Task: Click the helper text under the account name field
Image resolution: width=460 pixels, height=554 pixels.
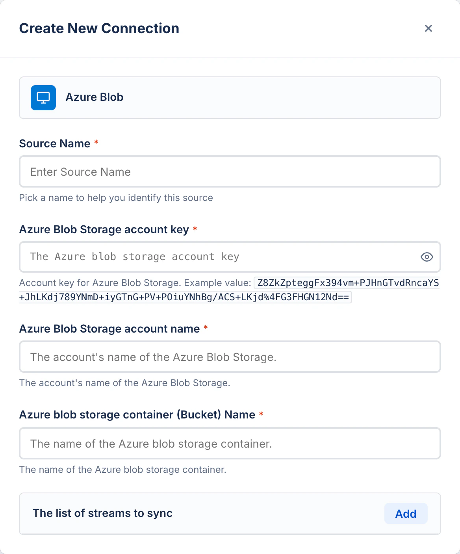Action: click(124, 383)
